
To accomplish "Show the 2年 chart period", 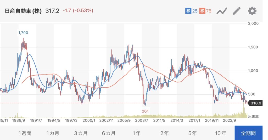I will pos(164,133).
